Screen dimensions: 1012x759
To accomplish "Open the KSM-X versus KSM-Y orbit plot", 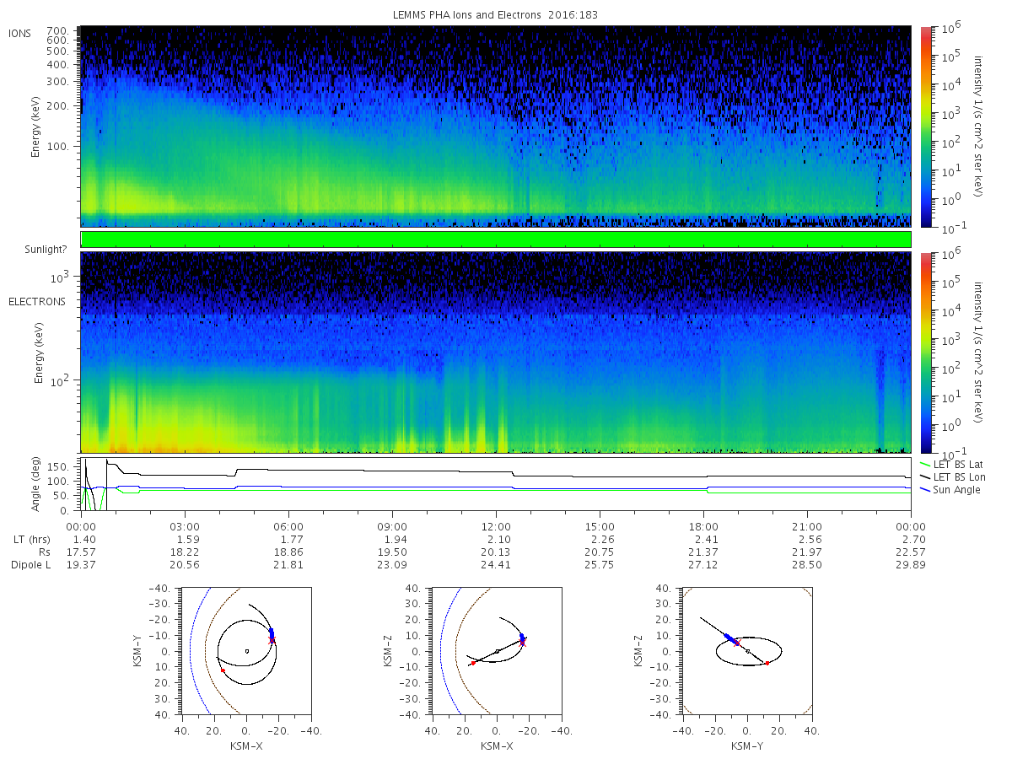I will coord(245,650).
